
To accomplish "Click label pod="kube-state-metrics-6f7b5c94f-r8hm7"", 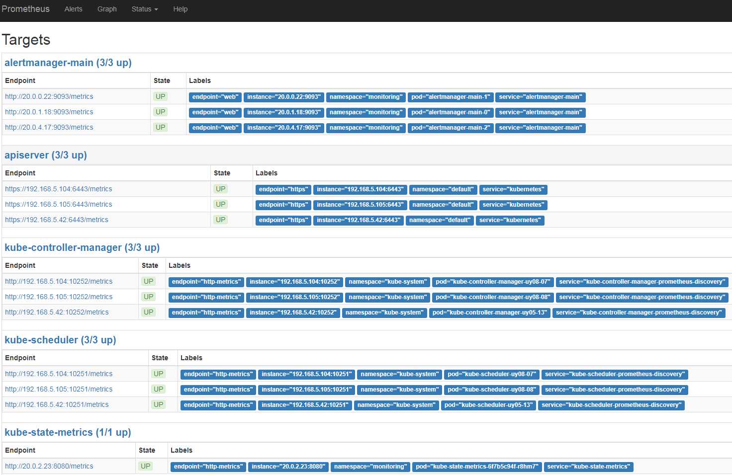I will pos(477,467).
